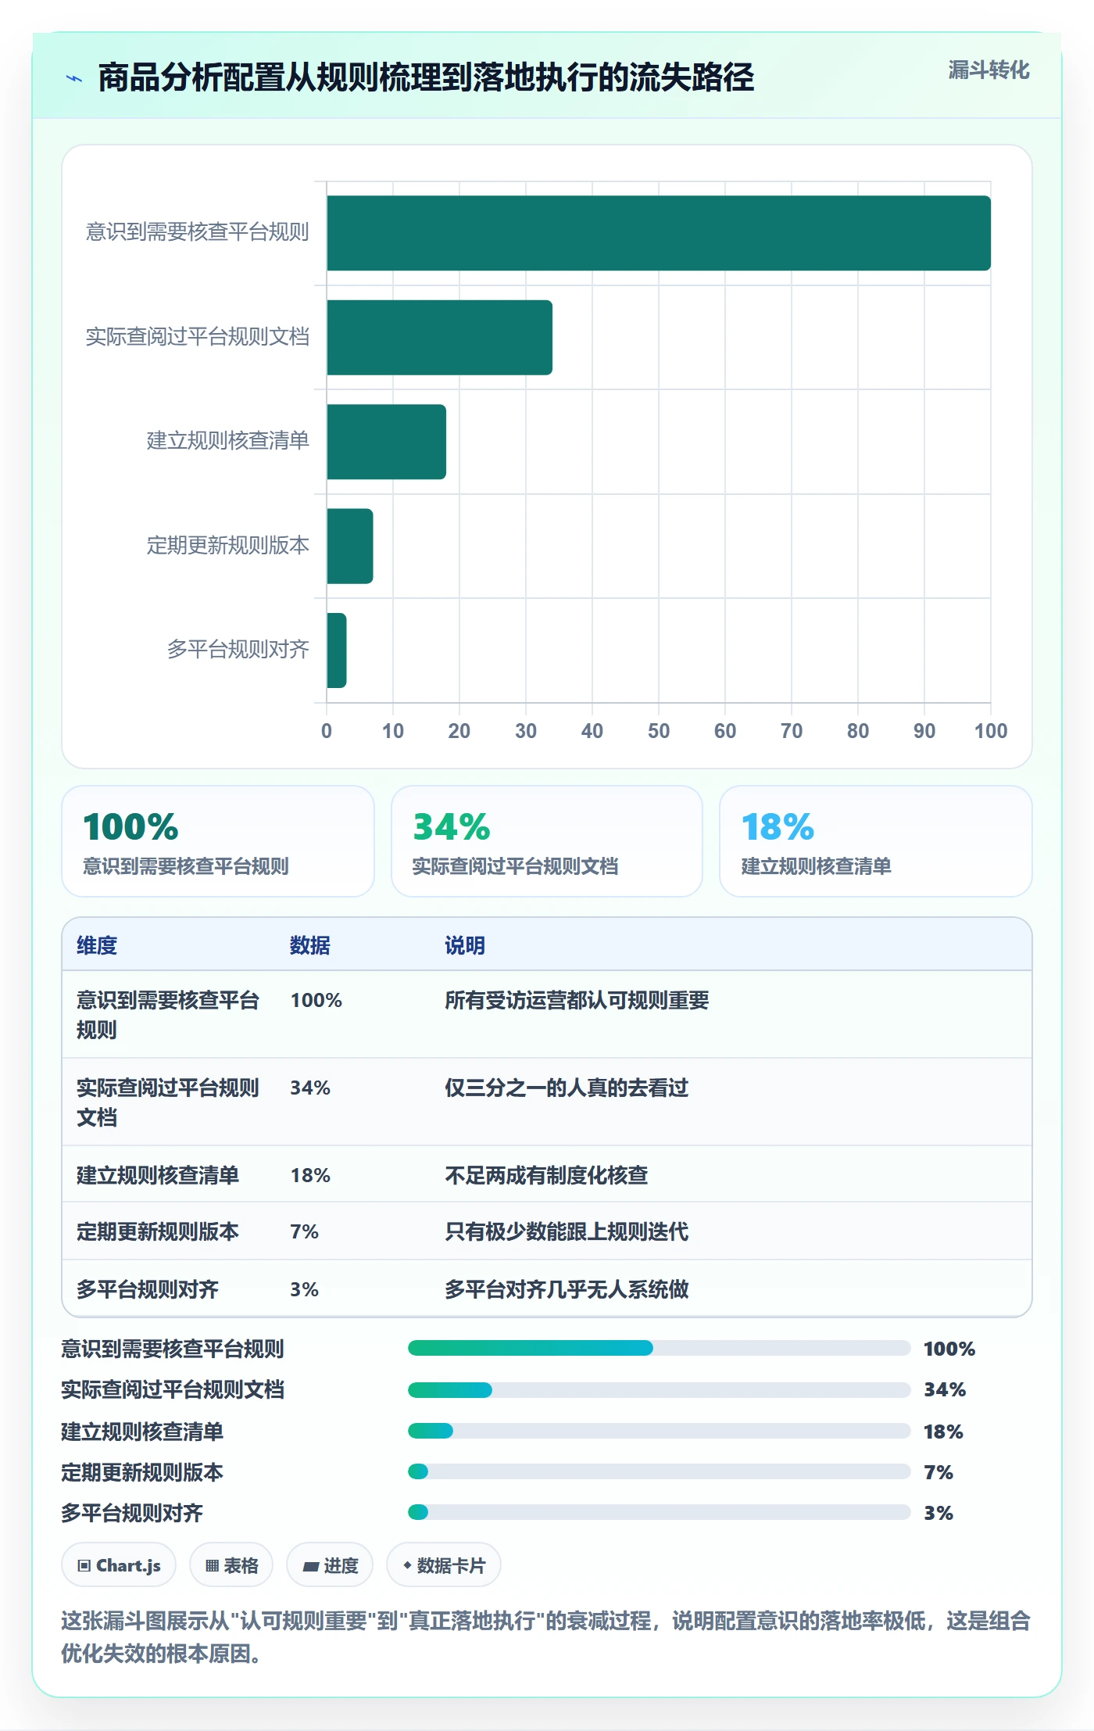Screen dimensions: 1094x1731
Task: Open the 100% data card
Action: (218, 841)
